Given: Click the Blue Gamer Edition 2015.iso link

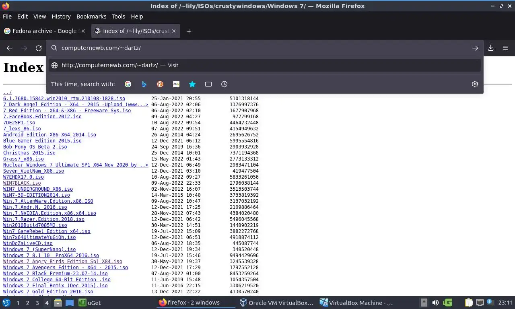Looking at the screenshot, I should (42, 141).
